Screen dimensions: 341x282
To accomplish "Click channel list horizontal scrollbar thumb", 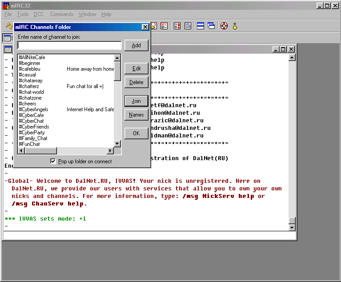I will (40, 150).
